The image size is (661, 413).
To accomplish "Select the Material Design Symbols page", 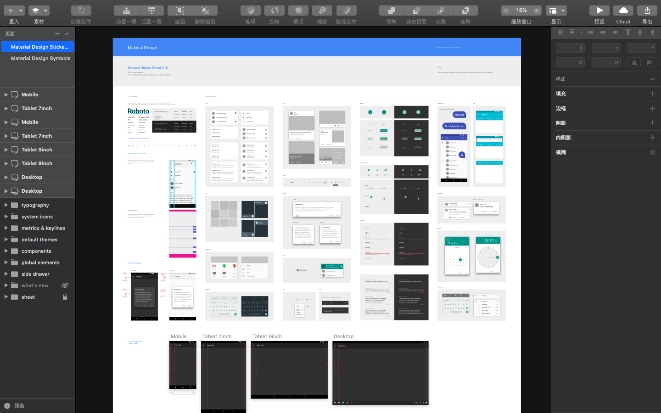I will point(40,58).
